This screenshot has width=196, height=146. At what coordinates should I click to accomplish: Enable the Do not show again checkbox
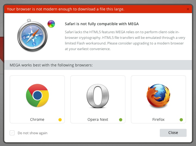[12, 133]
